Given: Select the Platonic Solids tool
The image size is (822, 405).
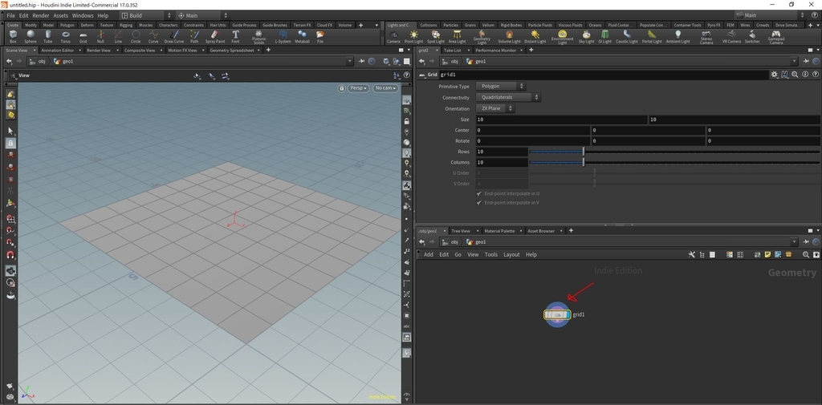Looking at the screenshot, I should (x=259, y=37).
